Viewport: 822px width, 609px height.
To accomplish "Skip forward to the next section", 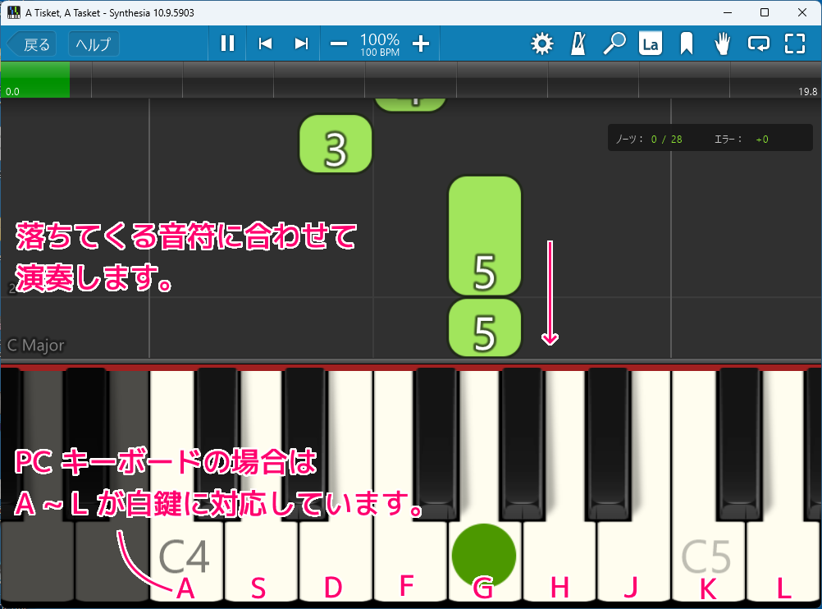I will (301, 44).
